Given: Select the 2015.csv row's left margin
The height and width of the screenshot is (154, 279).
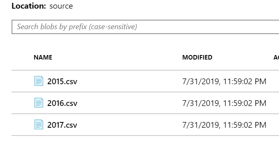Looking at the screenshot, I should tap(23, 81).
